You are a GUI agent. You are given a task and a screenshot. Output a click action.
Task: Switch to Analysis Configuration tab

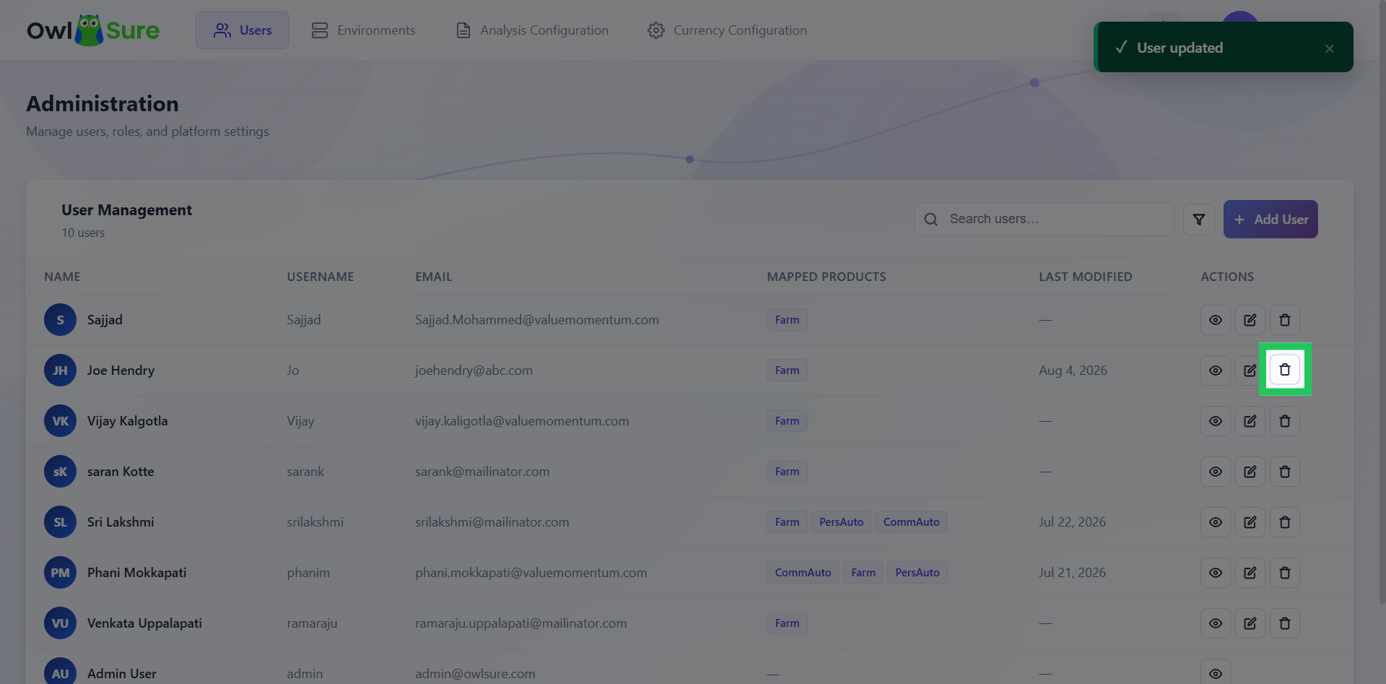pyautogui.click(x=532, y=30)
